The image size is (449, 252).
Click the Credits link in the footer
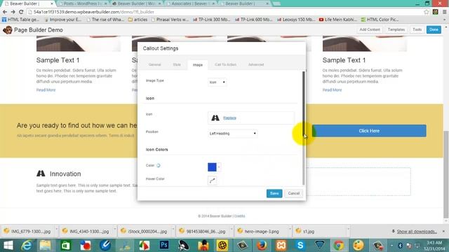[240, 216]
